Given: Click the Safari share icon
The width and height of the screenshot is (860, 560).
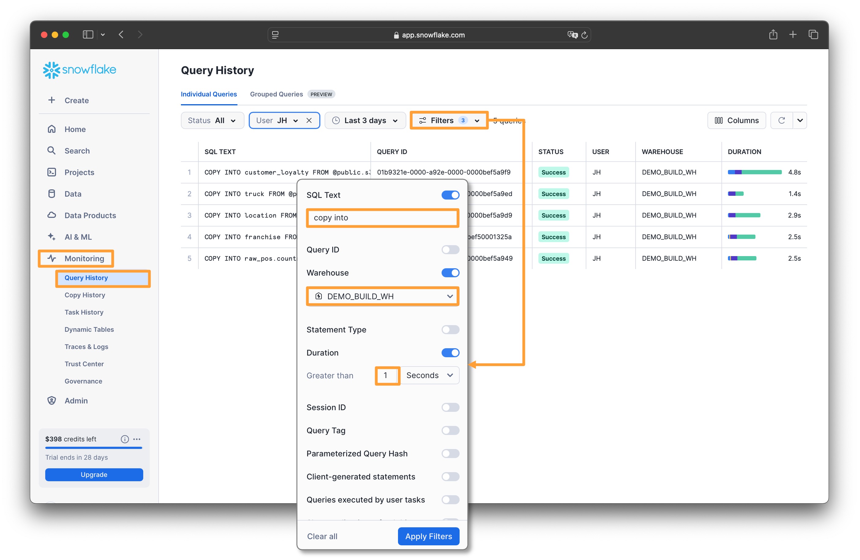Looking at the screenshot, I should coord(773,35).
